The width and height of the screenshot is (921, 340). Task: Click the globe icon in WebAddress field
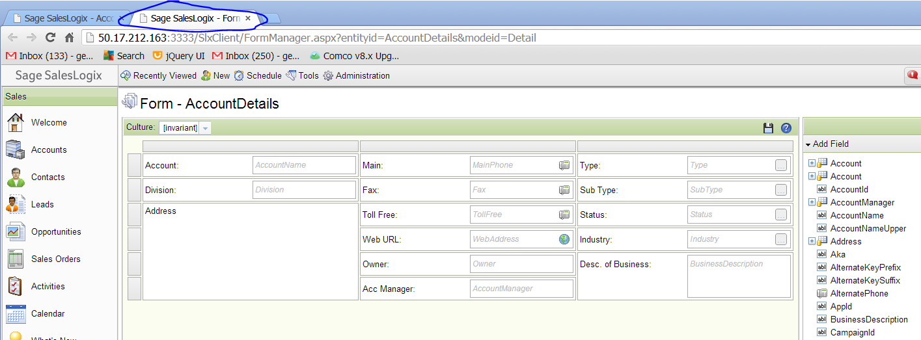(x=564, y=239)
